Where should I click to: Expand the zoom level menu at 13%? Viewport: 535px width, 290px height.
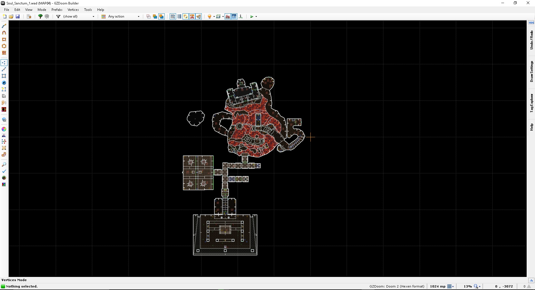tap(480, 286)
